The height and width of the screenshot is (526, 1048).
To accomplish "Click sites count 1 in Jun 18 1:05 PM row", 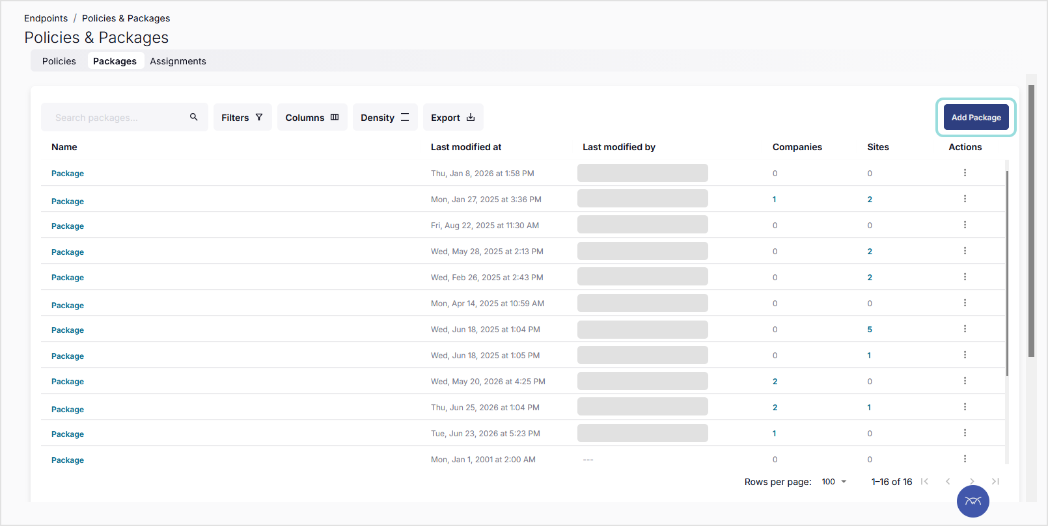I will coord(869,356).
